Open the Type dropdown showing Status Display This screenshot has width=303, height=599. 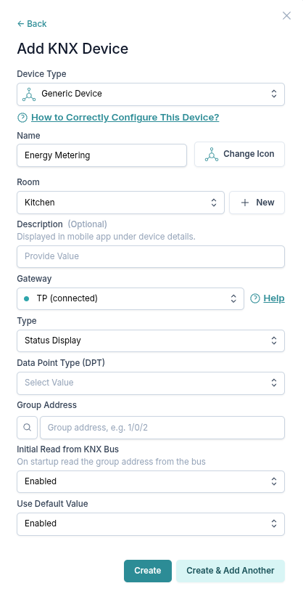point(151,341)
